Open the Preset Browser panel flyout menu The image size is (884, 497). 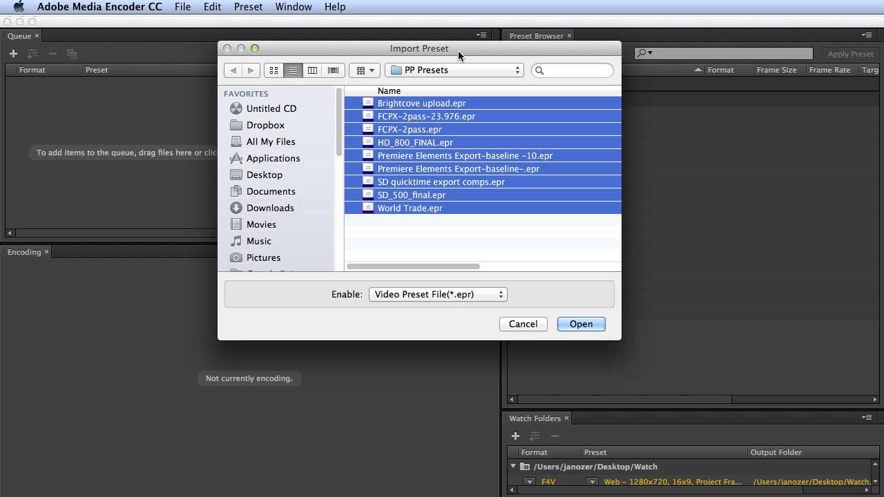click(867, 35)
